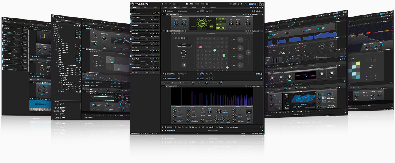Toggle the Additive oscillator power button
The image size is (395, 163).
(167, 86)
